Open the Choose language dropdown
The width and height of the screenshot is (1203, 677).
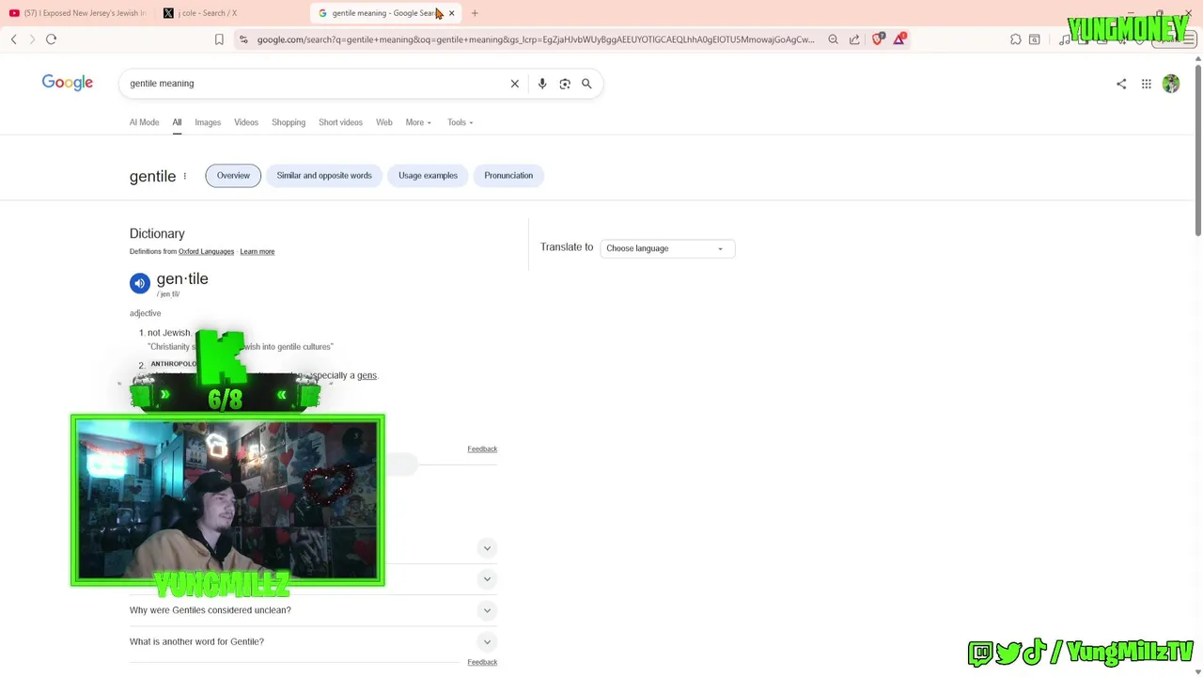667,248
